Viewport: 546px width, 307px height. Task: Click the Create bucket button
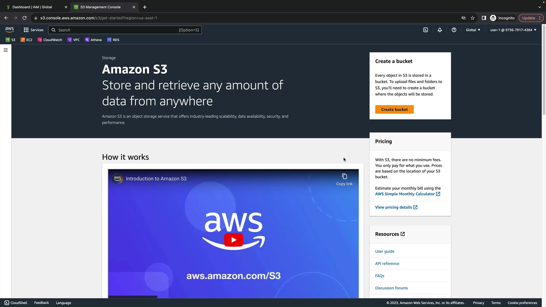pyautogui.click(x=394, y=109)
